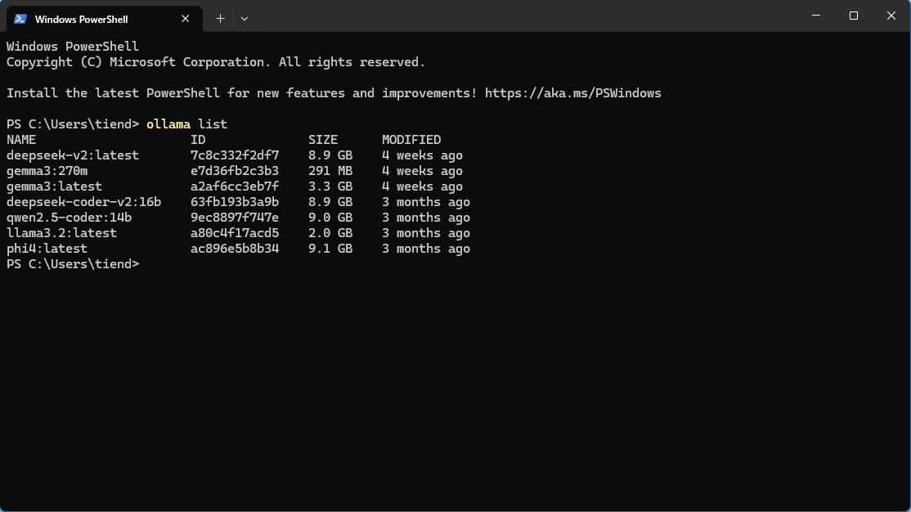Click the ID ac896e5b8b34
Image resolution: width=911 pixels, height=512 pixels.
[x=235, y=248]
